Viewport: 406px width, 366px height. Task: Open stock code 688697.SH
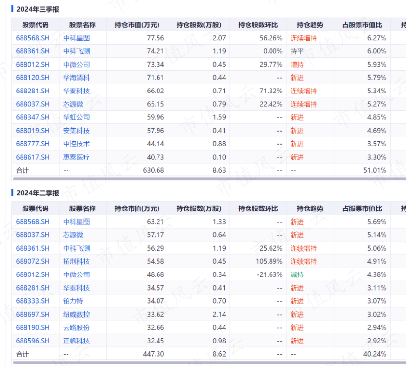point(33,314)
